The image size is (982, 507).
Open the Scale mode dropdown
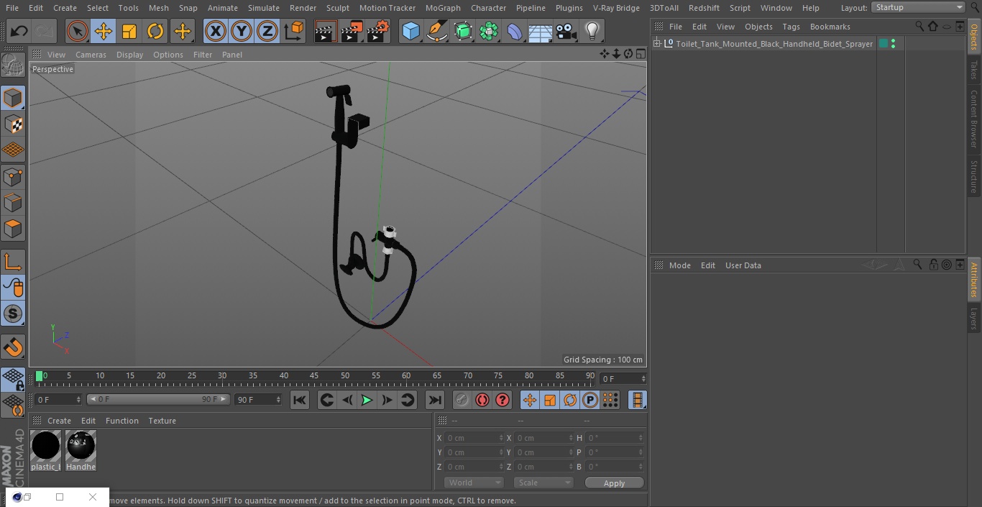coord(543,483)
